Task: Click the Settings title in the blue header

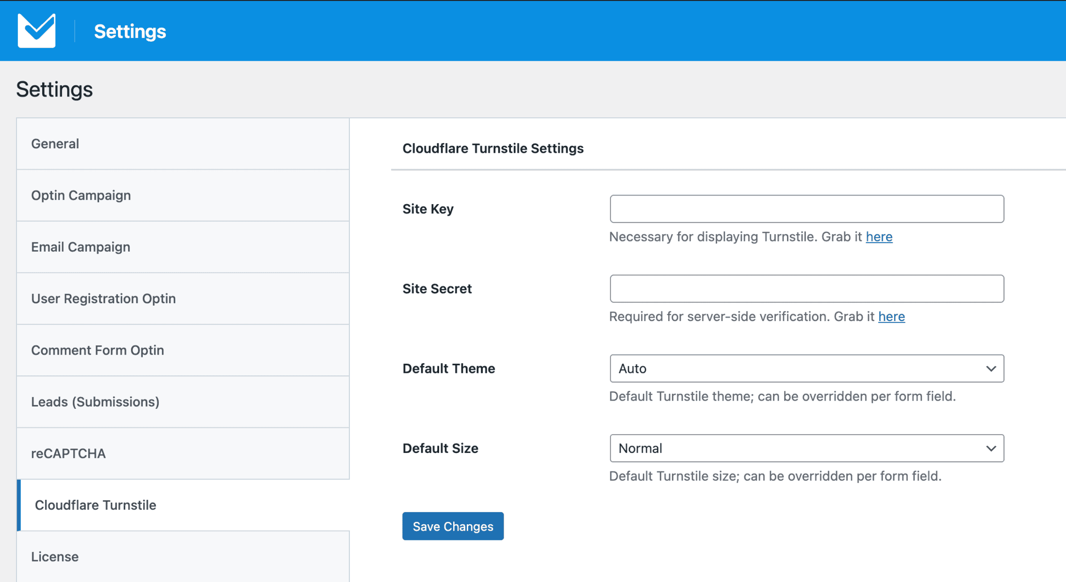Action: point(130,32)
